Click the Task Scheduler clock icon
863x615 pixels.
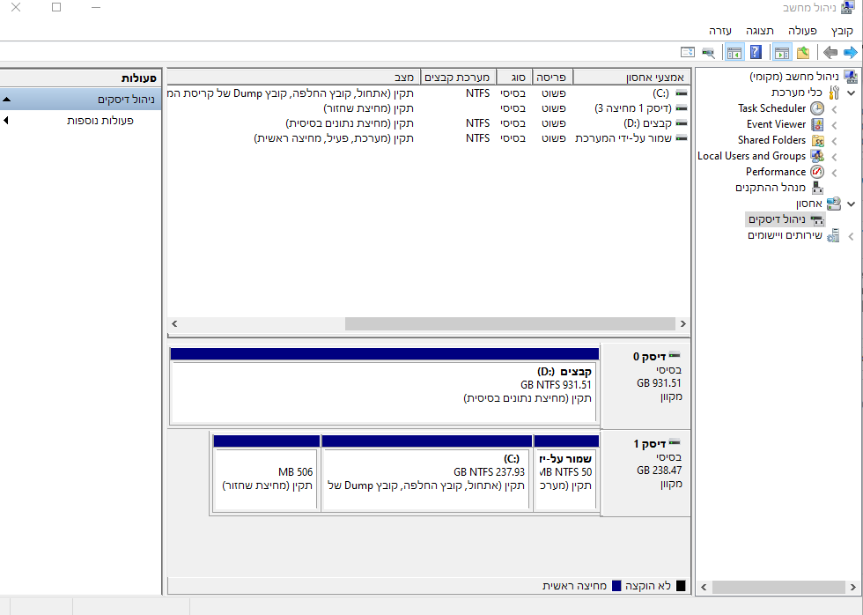(x=817, y=108)
